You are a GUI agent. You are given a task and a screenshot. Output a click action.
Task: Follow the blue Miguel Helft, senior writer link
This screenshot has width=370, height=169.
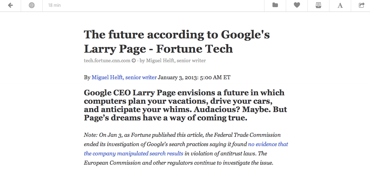tap(124, 77)
